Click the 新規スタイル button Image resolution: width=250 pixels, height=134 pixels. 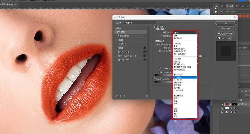click(x=225, y=33)
